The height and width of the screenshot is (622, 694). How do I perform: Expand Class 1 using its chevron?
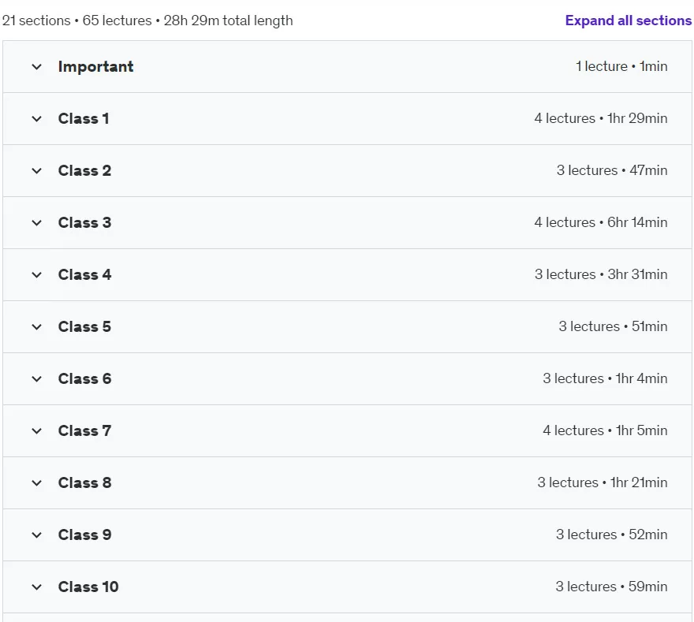click(37, 119)
